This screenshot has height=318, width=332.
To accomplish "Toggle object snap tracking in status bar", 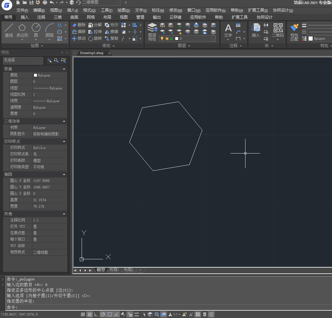I will click(x=116, y=314).
